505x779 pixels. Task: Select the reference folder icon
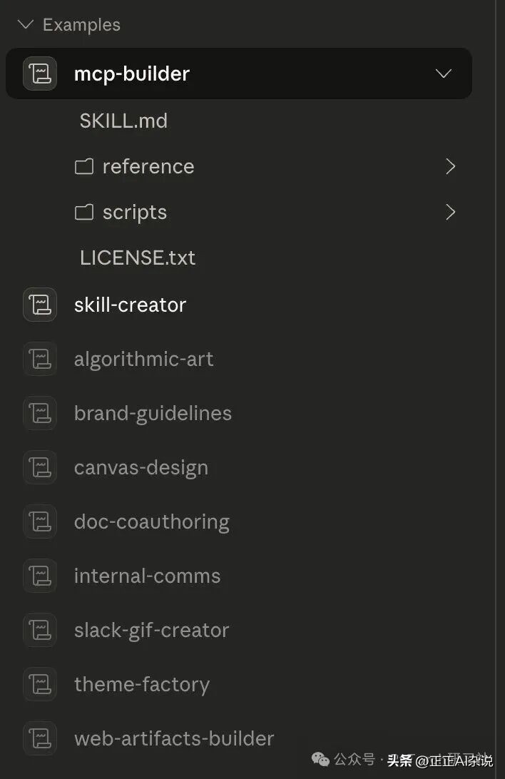click(84, 167)
